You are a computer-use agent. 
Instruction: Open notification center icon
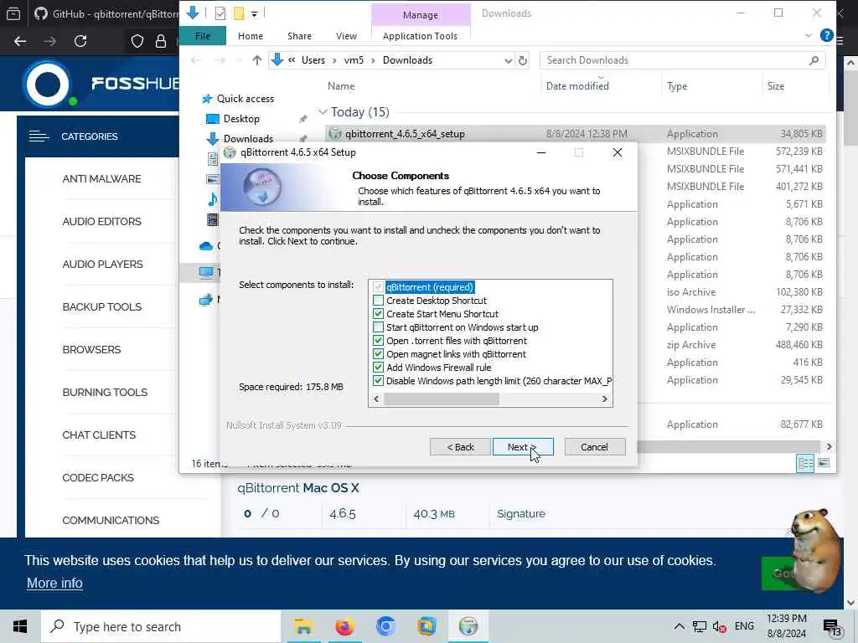(x=832, y=627)
